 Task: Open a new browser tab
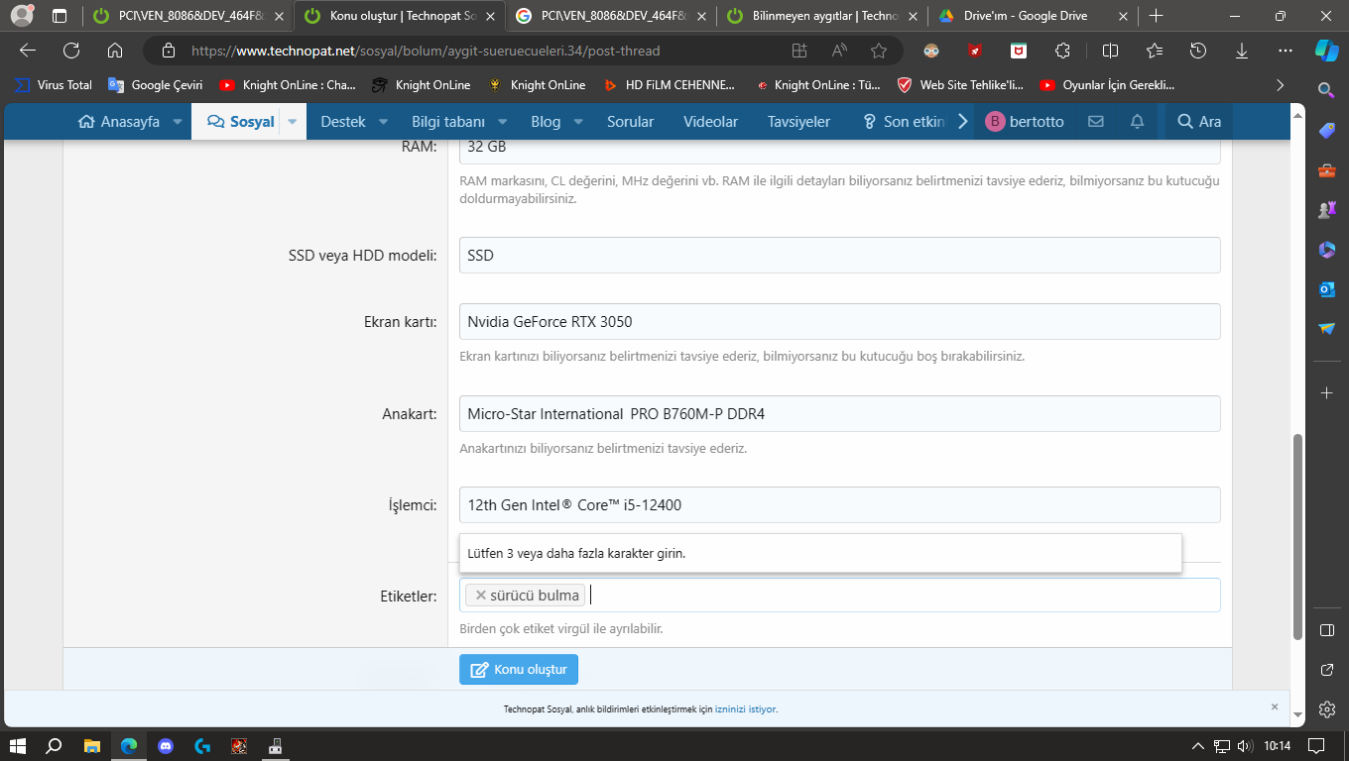(1156, 16)
